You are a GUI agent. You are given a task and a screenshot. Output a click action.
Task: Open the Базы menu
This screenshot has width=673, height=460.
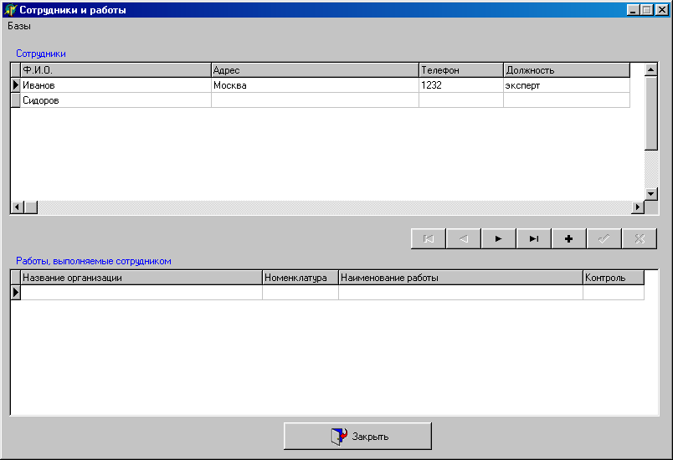[x=19, y=26]
